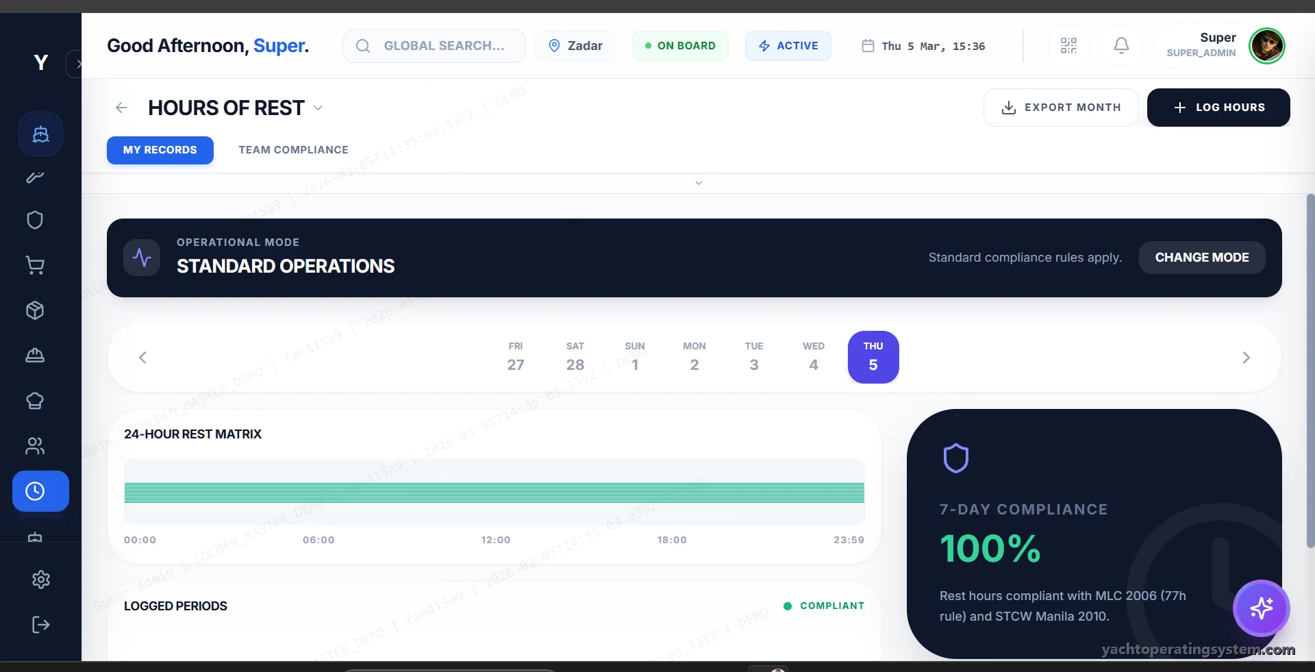Switch to the Team Compliance tab
Viewport: 1315px width, 672px height.
[x=293, y=150]
